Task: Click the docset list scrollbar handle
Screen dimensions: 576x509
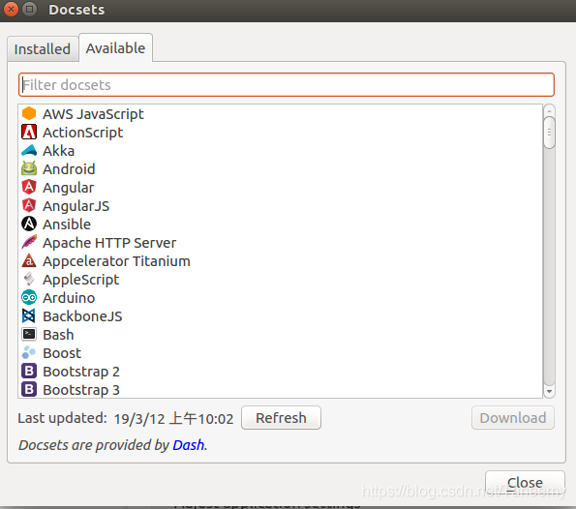Action: pyautogui.click(x=549, y=133)
